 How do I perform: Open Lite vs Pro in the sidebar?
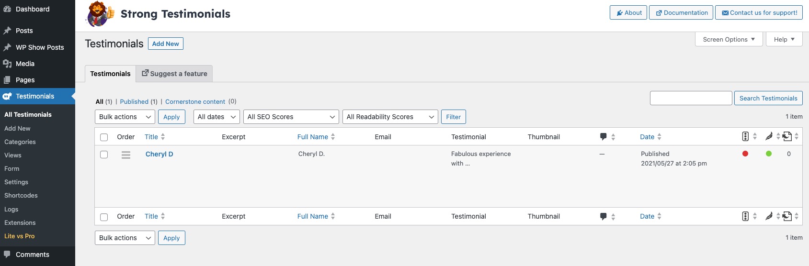point(20,236)
